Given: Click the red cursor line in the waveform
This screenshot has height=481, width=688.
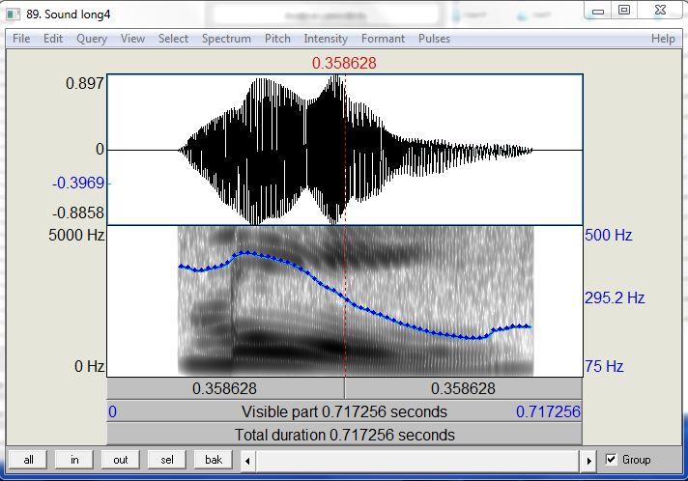Looking at the screenshot, I should pyautogui.click(x=345, y=149).
